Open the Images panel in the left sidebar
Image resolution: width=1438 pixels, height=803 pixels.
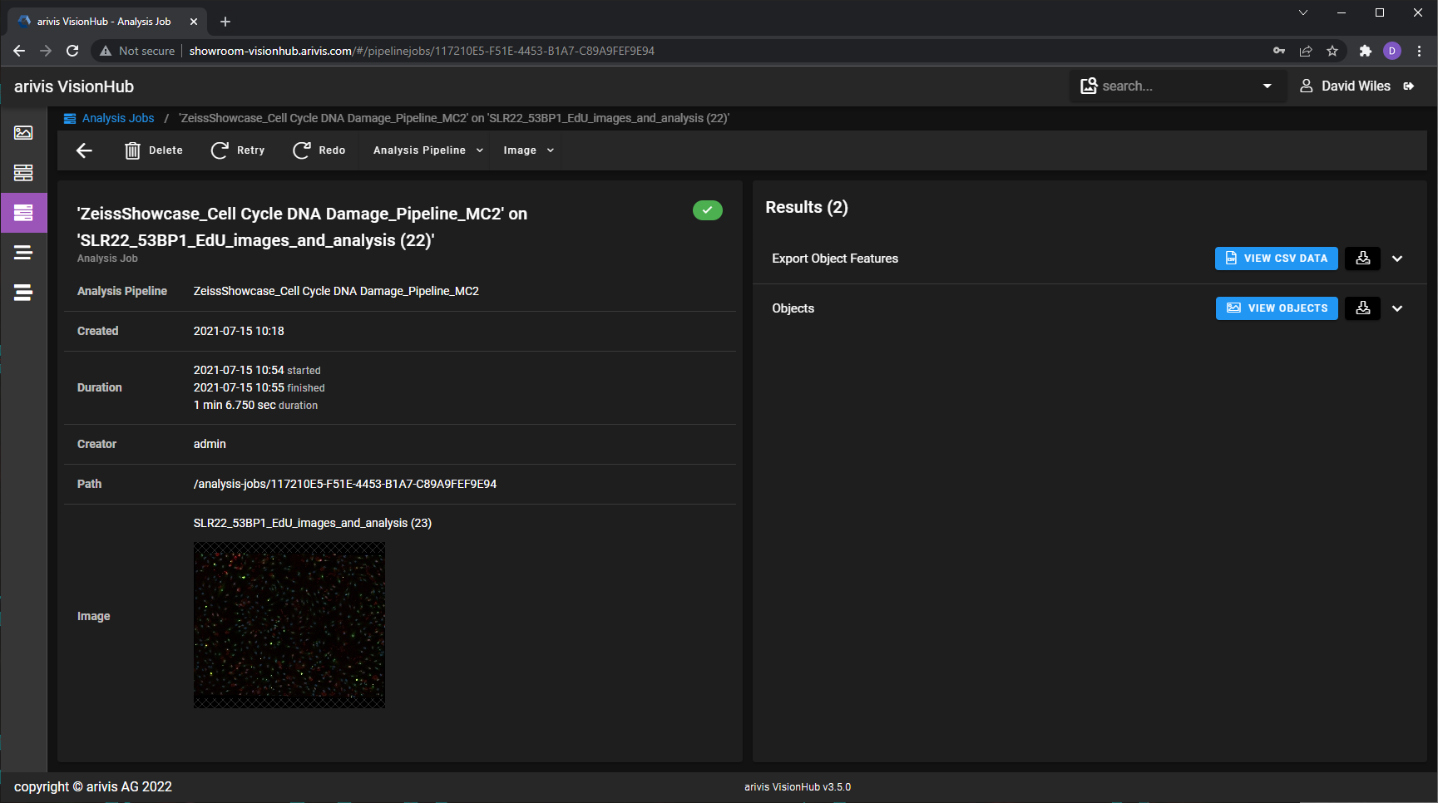(x=23, y=132)
